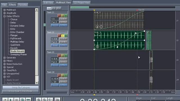Image resolution: width=180 pixels, height=101 pixels.
Task: Expand the VST category
Action: tap(4, 77)
